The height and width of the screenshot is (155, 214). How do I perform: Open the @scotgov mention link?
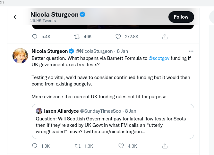tap(159, 58)
